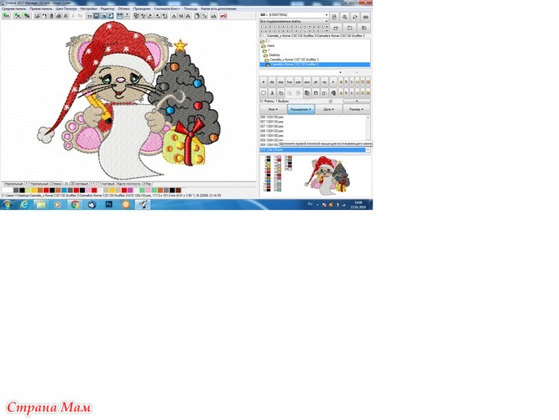Click the trash bin icon in the main toolbar
559x420 pixels.
point(51,16)
